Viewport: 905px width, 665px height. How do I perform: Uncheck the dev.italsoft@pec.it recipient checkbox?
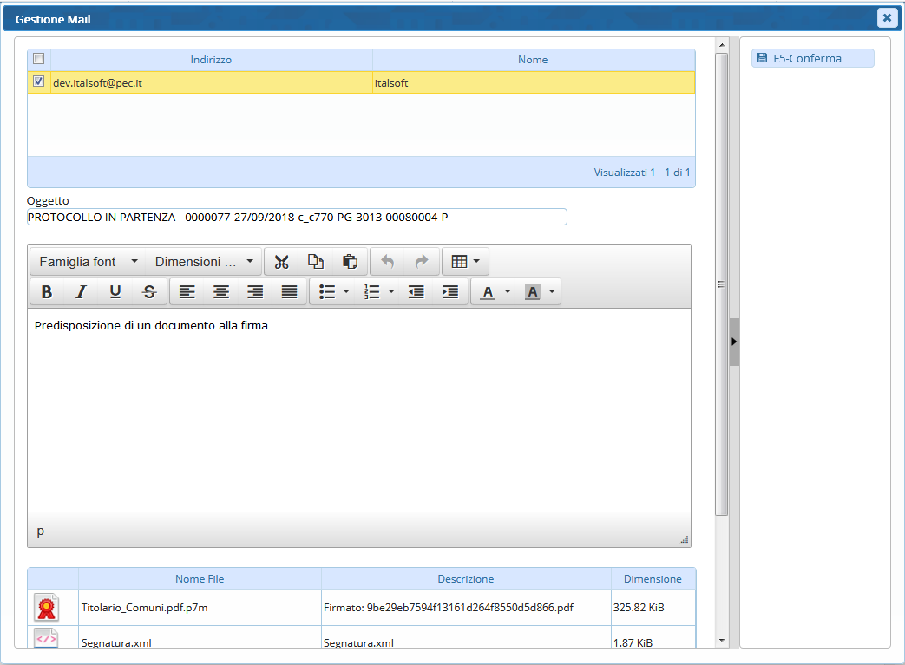tap(38, 82)
